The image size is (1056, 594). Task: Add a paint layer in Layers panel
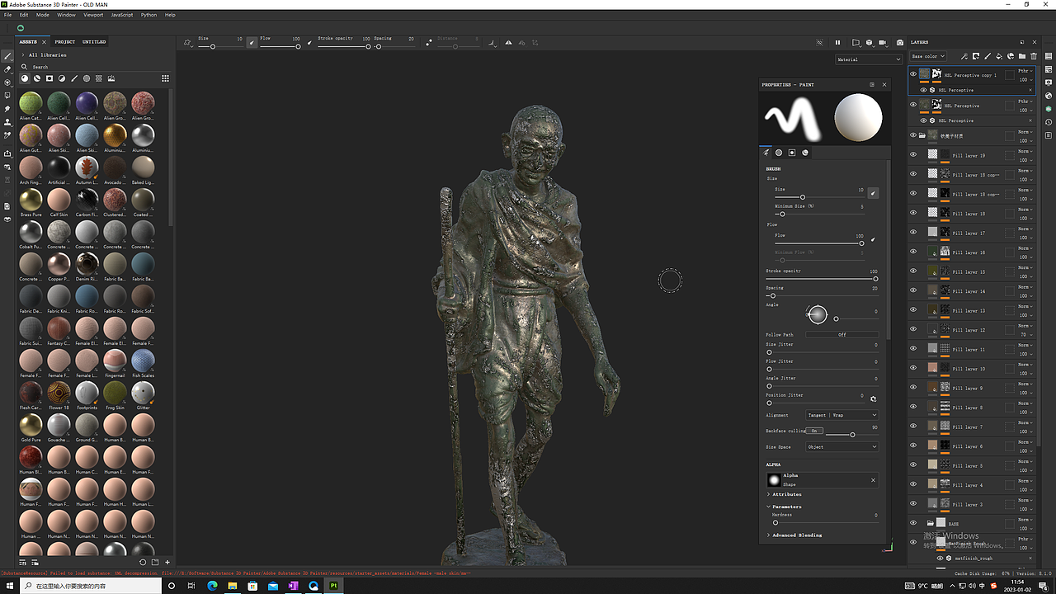pyautogui.click(x=988, y=56)
